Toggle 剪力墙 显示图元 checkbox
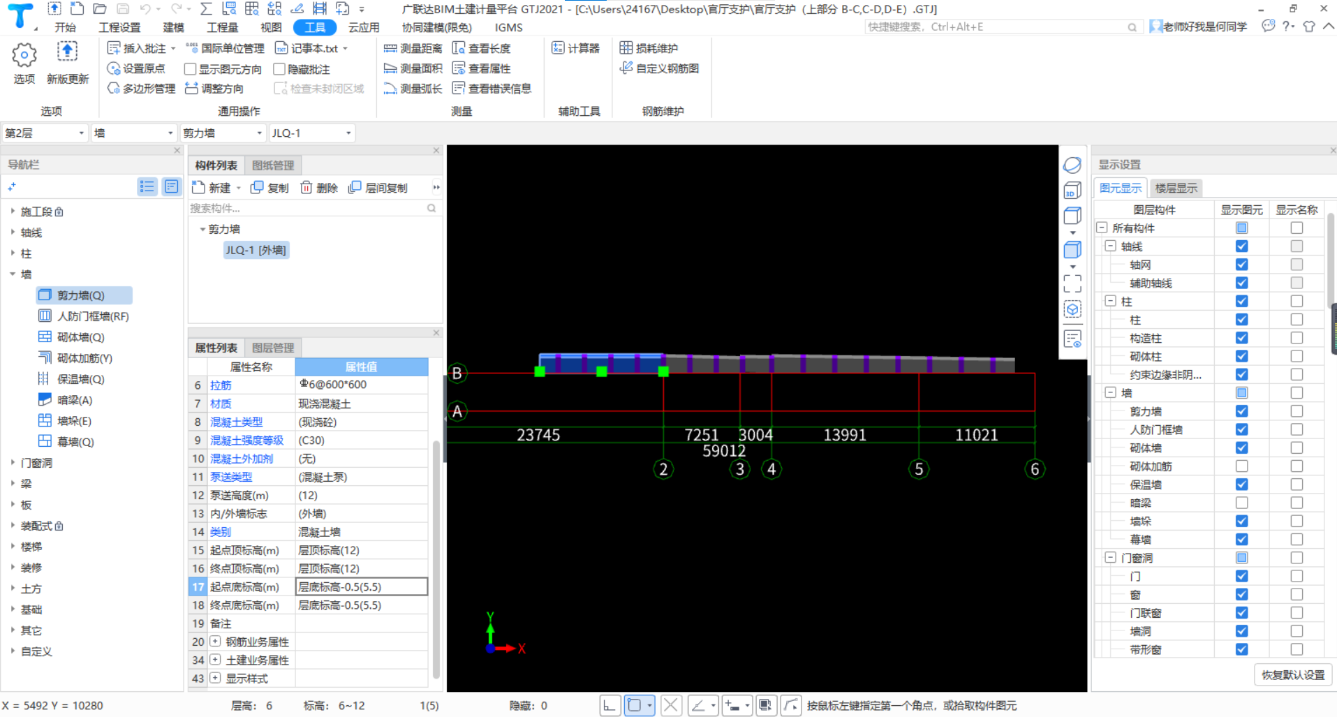This screenshot has height=717, width=1337. [x=1241, y=411]
